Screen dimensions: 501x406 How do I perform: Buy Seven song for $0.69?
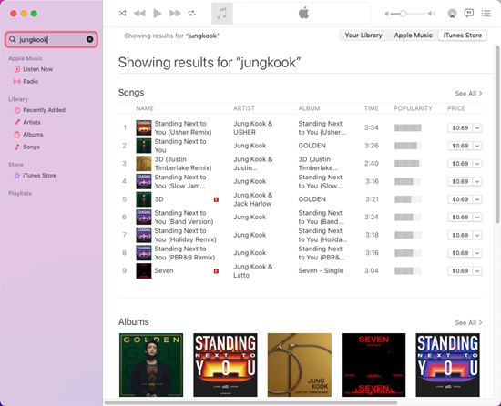tap(460, 271)
